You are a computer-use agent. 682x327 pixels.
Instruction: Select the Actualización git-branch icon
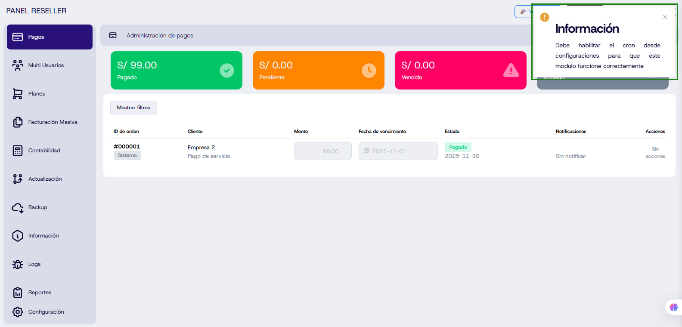point(18,179)
